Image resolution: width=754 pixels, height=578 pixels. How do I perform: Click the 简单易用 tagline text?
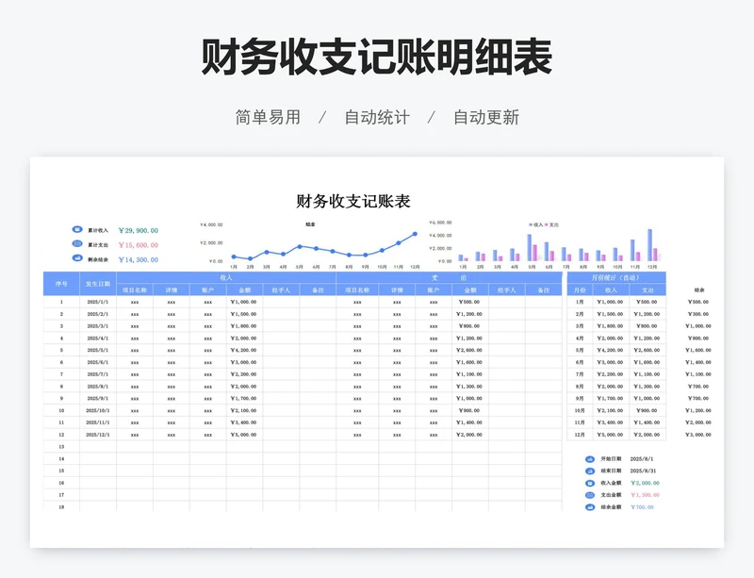coord(268,118)
